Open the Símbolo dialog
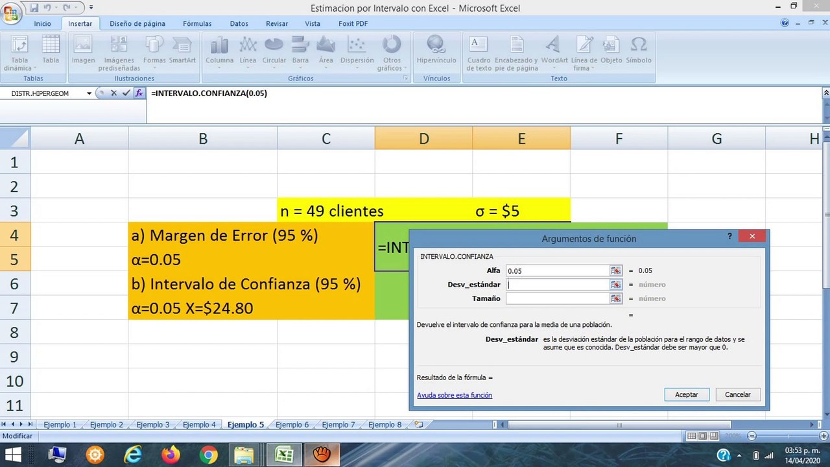Image resolution: width=830 pixels, height=467 pixels. click(x=639, y=51)
